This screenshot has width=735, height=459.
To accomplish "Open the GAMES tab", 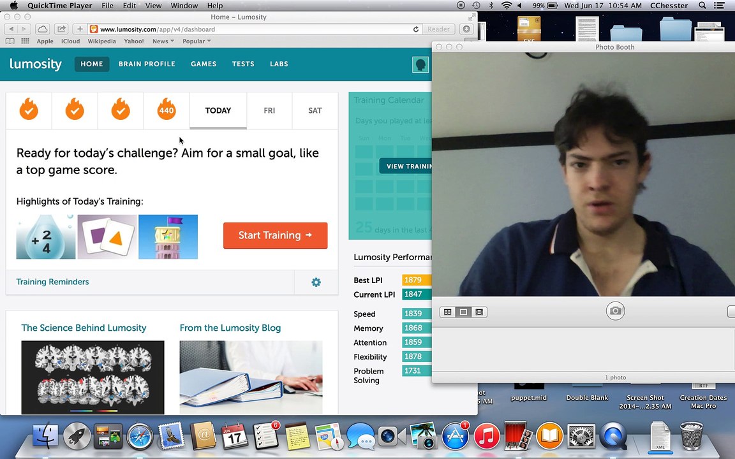I will pos(204,64).
